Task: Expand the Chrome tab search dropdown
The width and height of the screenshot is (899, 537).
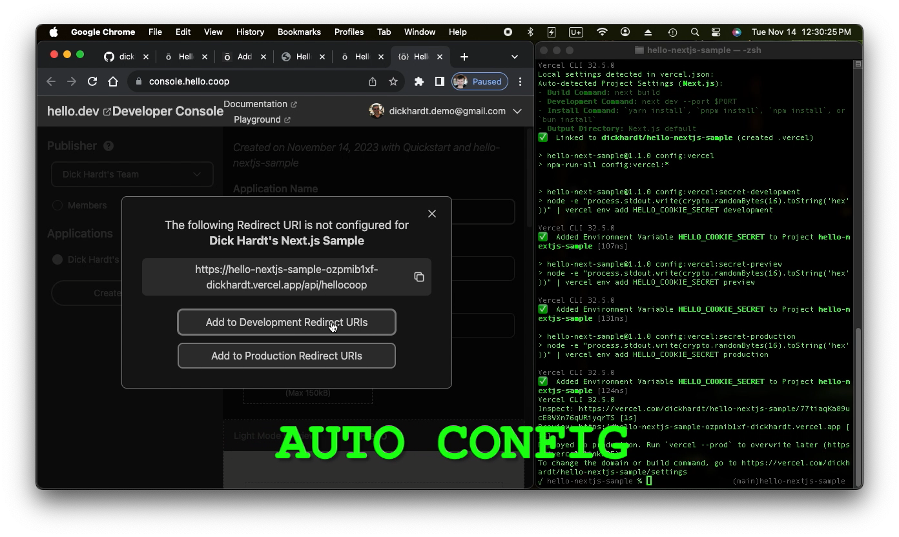Action: [515, 57]
